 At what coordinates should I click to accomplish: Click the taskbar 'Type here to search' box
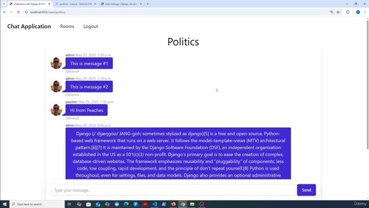click(x=37, y=204)
